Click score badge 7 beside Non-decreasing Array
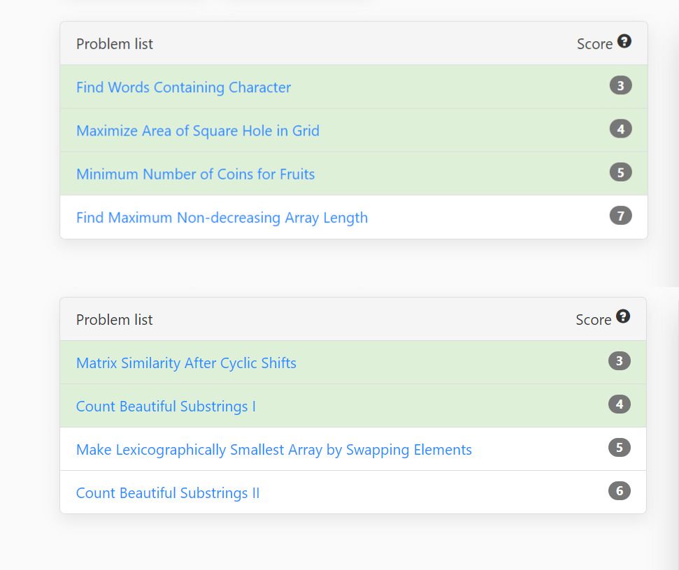 point(620,216)
